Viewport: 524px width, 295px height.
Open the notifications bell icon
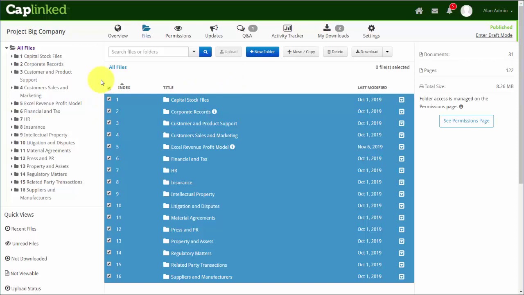(449, 11)
